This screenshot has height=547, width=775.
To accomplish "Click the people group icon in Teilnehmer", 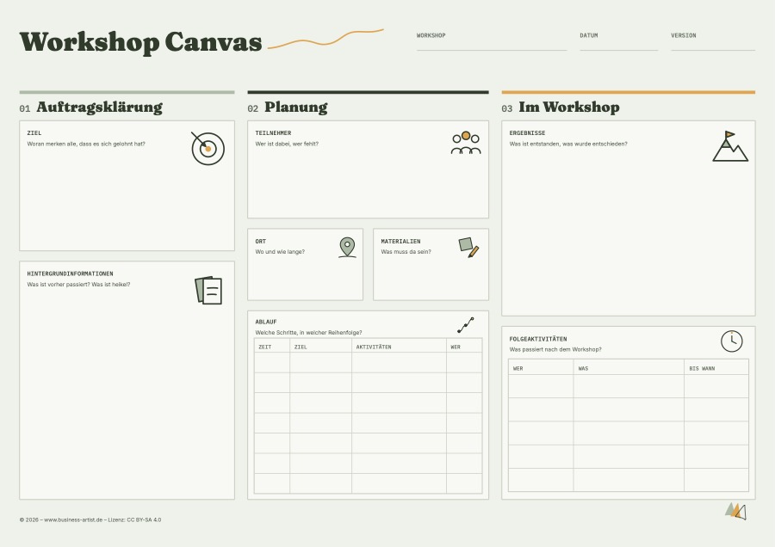I will 466,143.
